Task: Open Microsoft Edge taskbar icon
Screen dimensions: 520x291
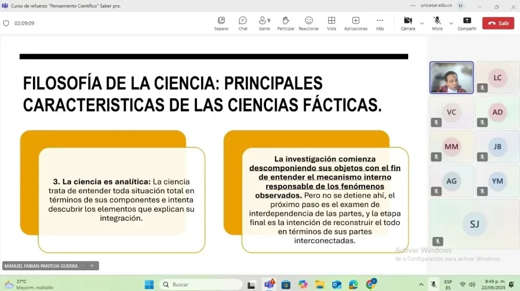Action: pyautogui.click(x=353, y=285)
